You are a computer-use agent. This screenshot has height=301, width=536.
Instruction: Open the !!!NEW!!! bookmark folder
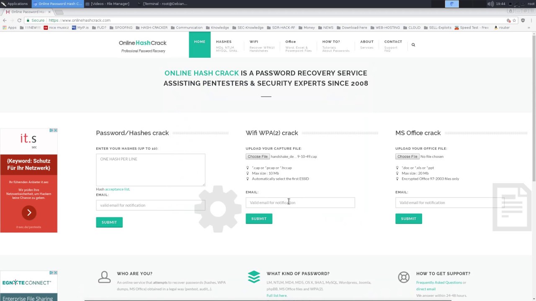pos(29,28)
